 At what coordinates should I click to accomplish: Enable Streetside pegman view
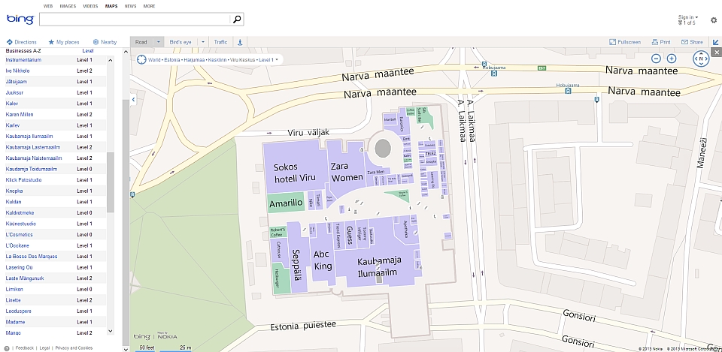(239, 42)
